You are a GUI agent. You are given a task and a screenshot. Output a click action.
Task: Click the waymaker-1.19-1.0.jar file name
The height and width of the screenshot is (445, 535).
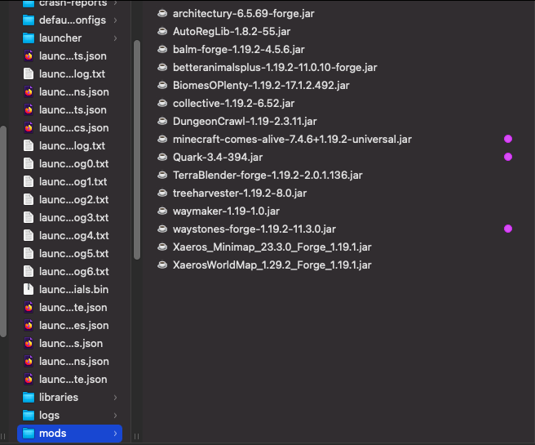click(226, 211)
